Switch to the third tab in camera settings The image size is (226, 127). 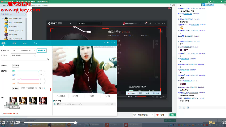pos(25,43)
